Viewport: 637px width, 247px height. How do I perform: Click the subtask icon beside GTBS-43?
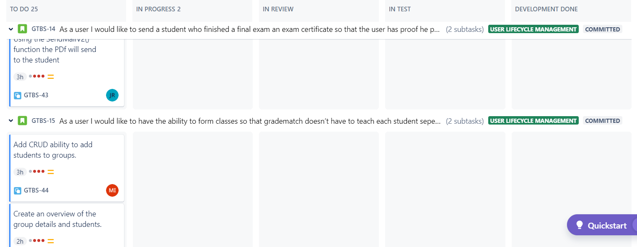pos(18,95)
